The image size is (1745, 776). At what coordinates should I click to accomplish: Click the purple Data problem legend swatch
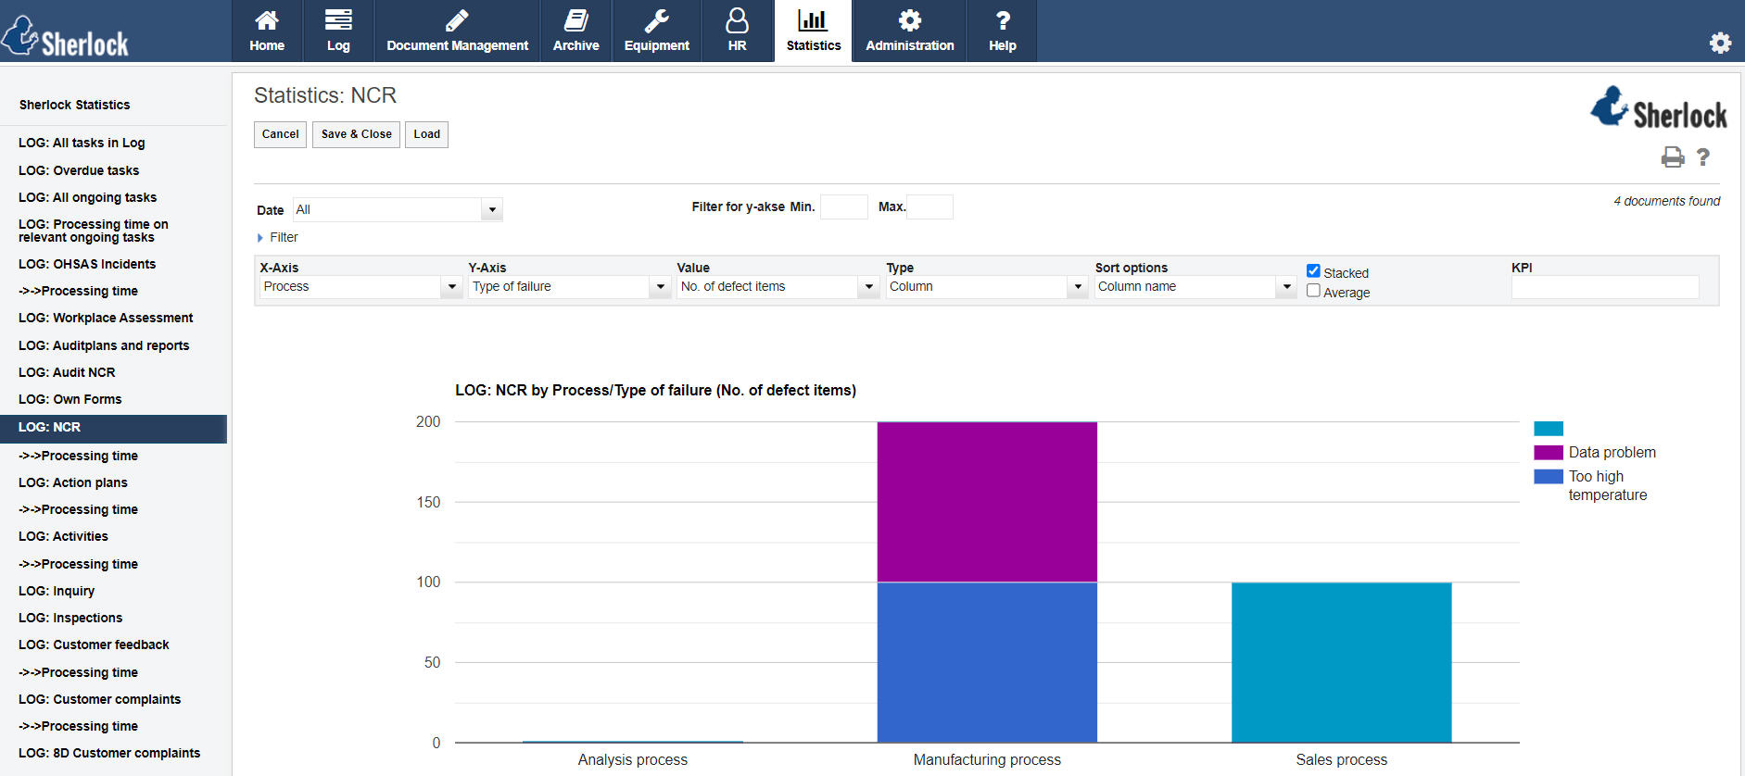[x=1548, y=453]
